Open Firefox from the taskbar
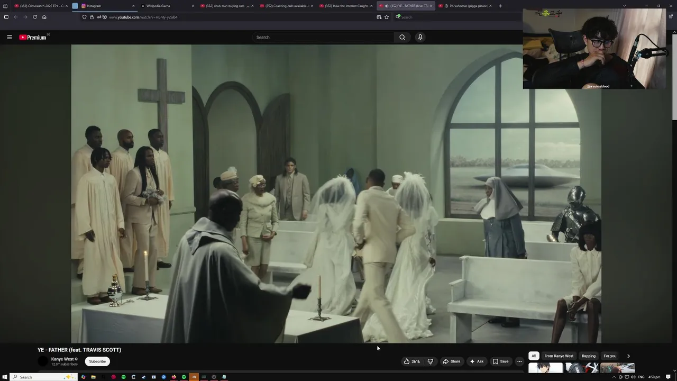Screen dimensions: 677x381 click(173, 377)
